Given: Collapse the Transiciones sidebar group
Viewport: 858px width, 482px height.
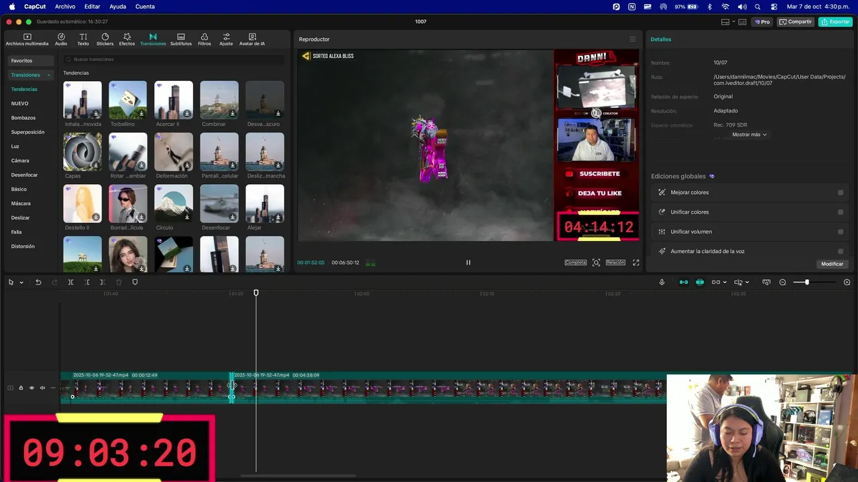Looking at the screenshot, I should pyautogui.click(x=48, y=75).
